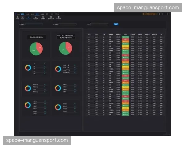Image resolution: width=185 pixels, height=148 pixels.
Task: Open the 数据库 menu tab
Action: [x=42, y=14]
